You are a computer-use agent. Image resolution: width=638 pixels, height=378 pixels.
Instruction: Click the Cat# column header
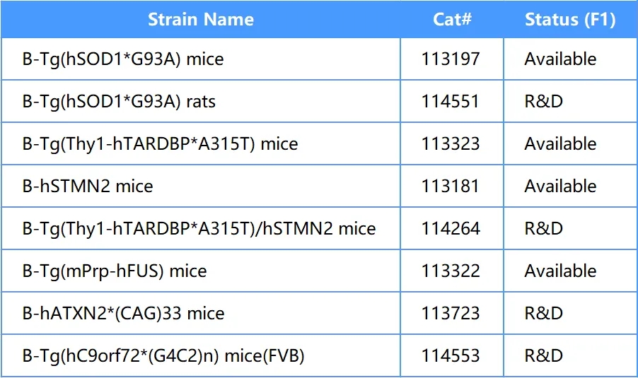452,20
